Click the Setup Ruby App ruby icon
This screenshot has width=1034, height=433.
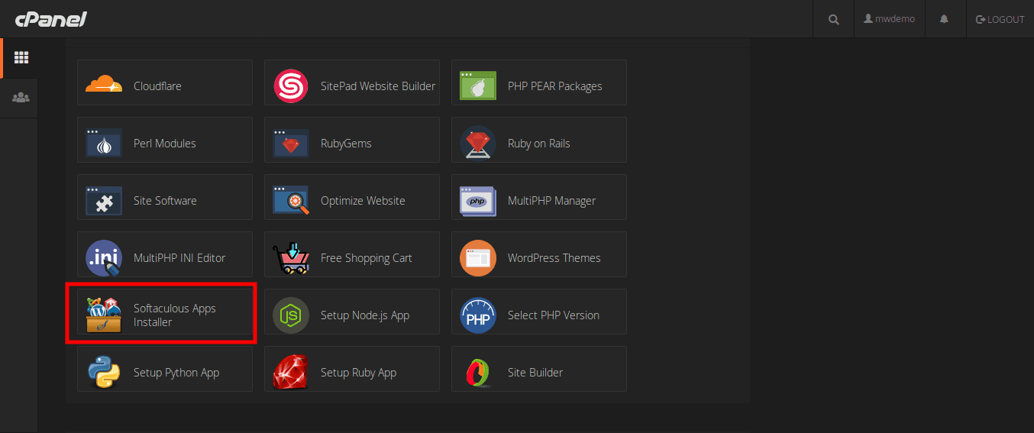[x=291, y=373]
